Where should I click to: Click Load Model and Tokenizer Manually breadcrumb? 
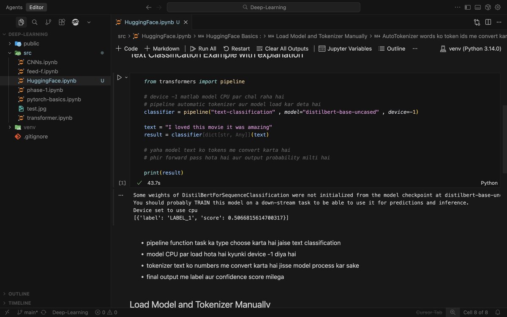coord(318,36)
